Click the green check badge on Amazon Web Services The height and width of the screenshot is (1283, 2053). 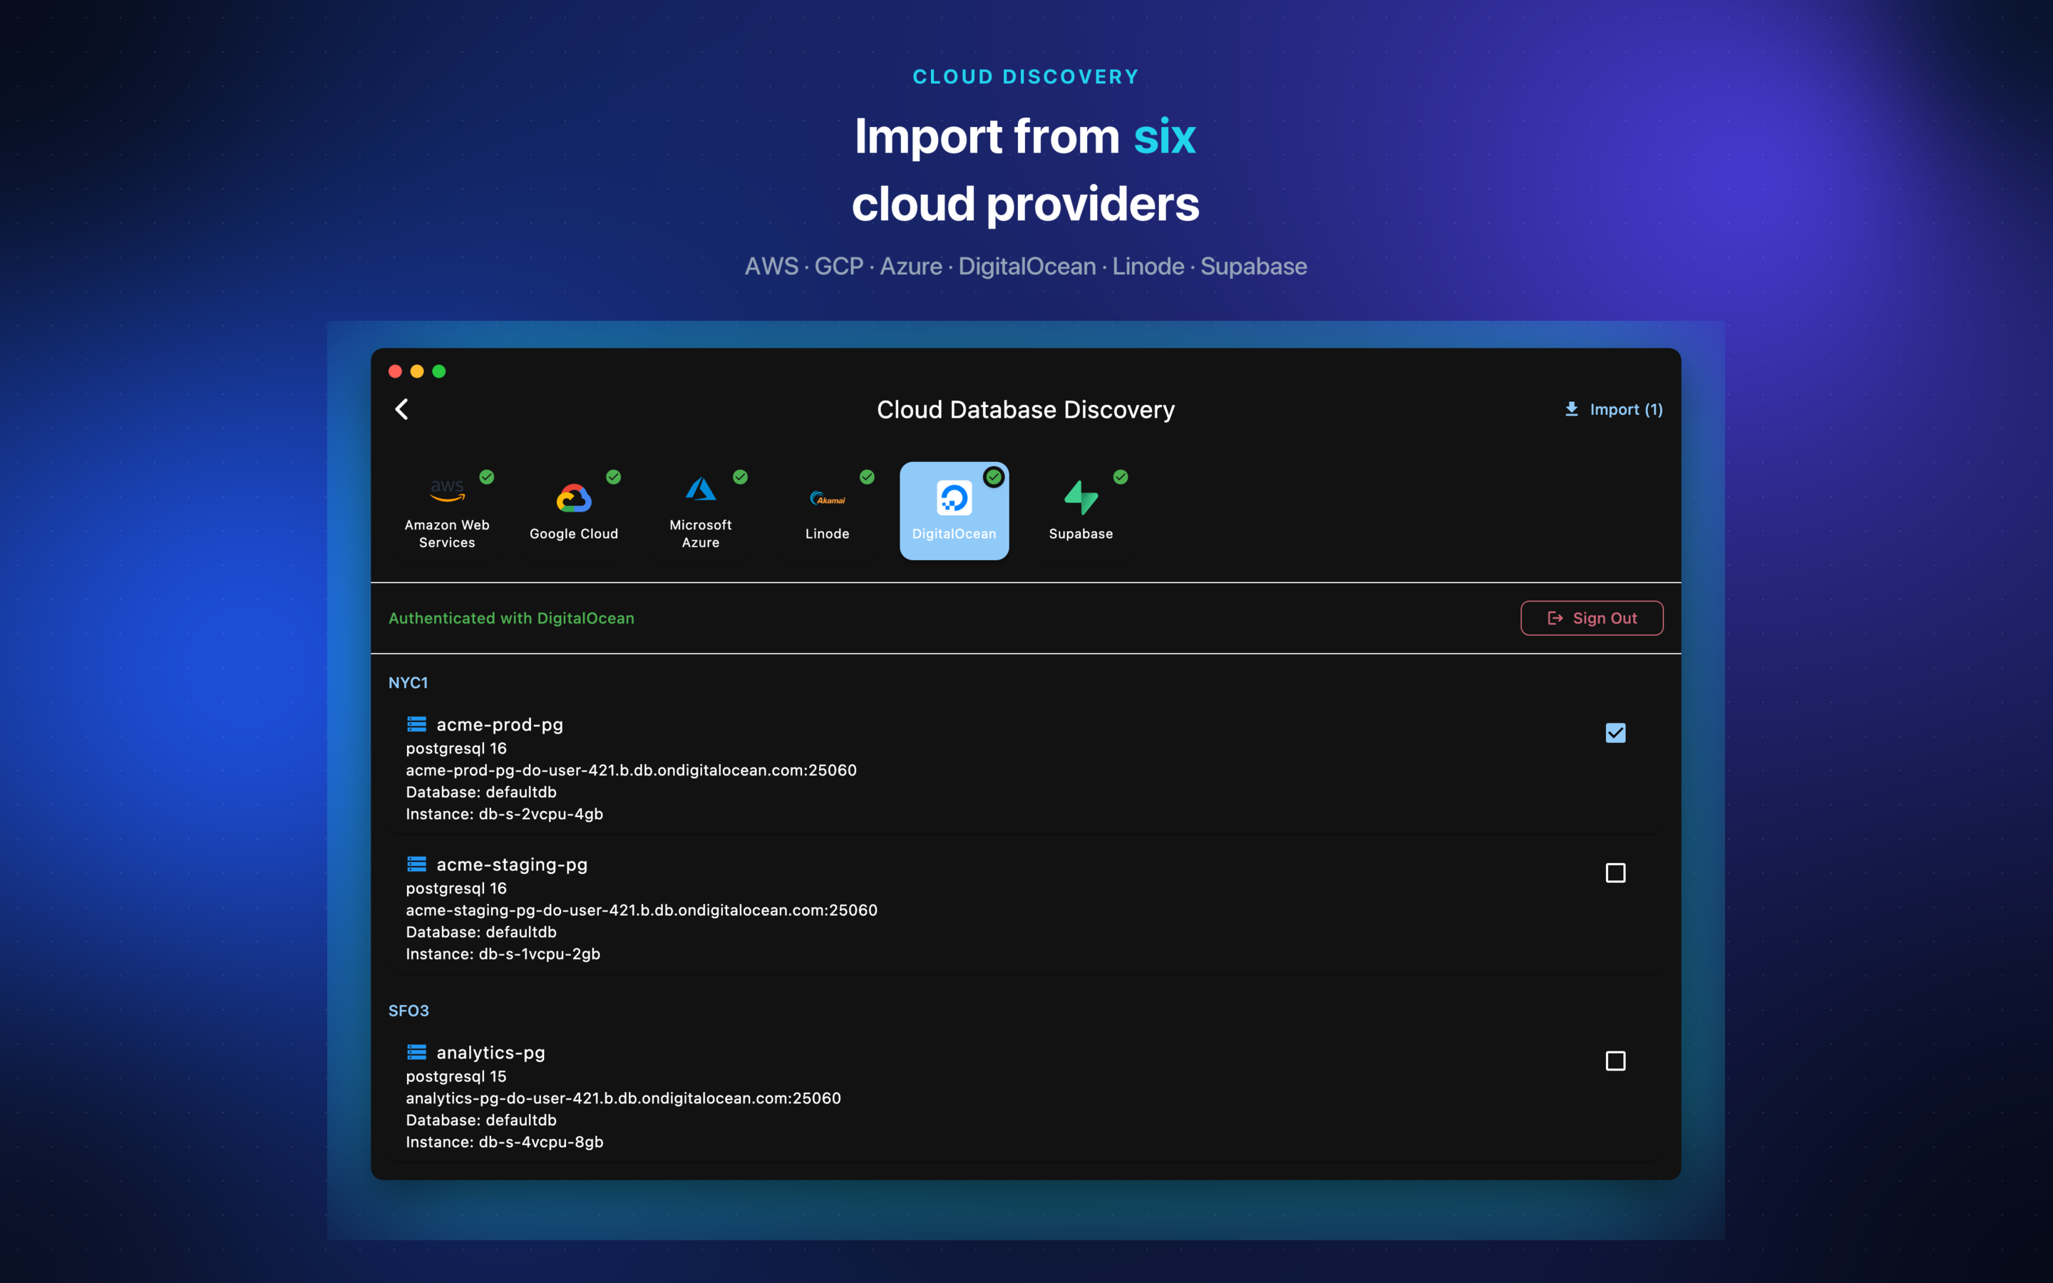(487, 477)
